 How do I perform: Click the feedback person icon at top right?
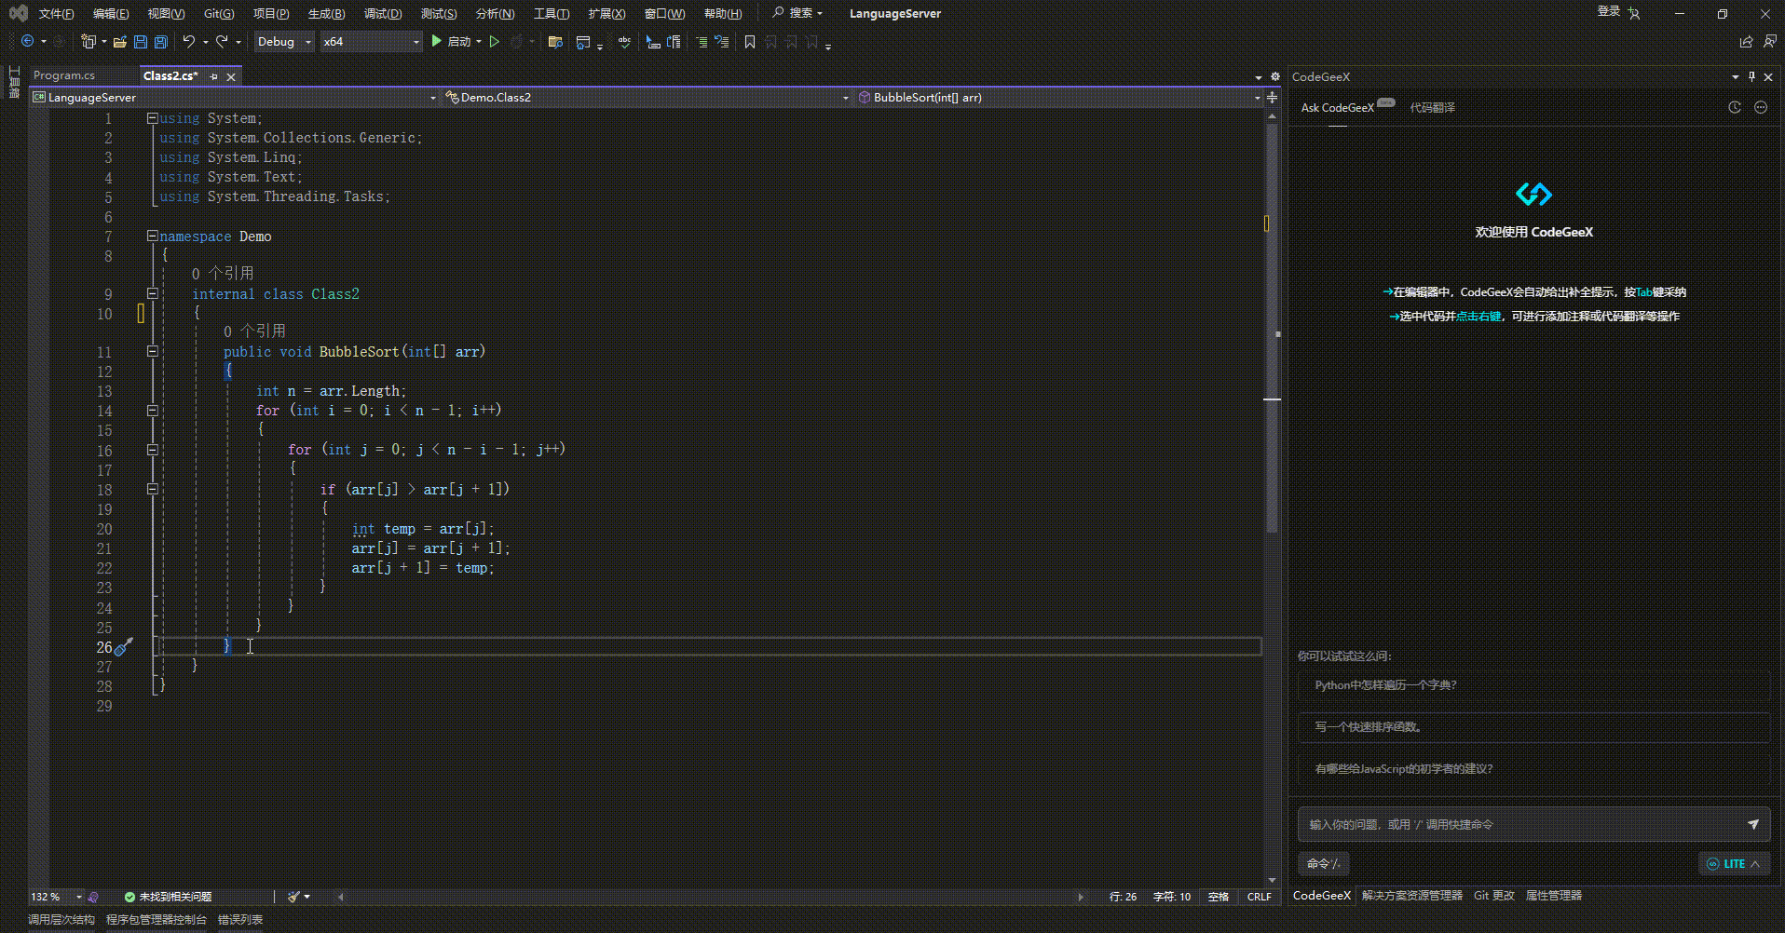[x=1770, y=41]
